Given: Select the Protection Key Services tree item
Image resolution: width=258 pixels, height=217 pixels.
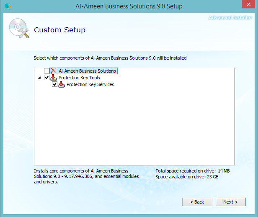Looking at the screenshot, I should tap(90, 84).
